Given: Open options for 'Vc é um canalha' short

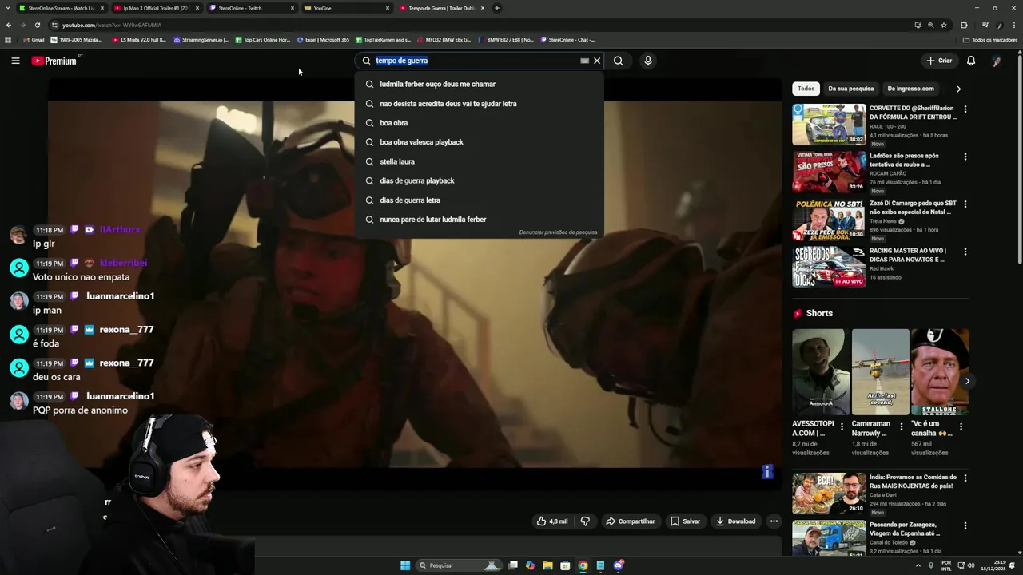Looking at the screenshot, I should (x=961, y=426).
